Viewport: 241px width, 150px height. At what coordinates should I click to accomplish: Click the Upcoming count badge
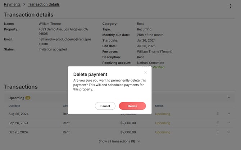pyautogui.click(x=28, y=98)
